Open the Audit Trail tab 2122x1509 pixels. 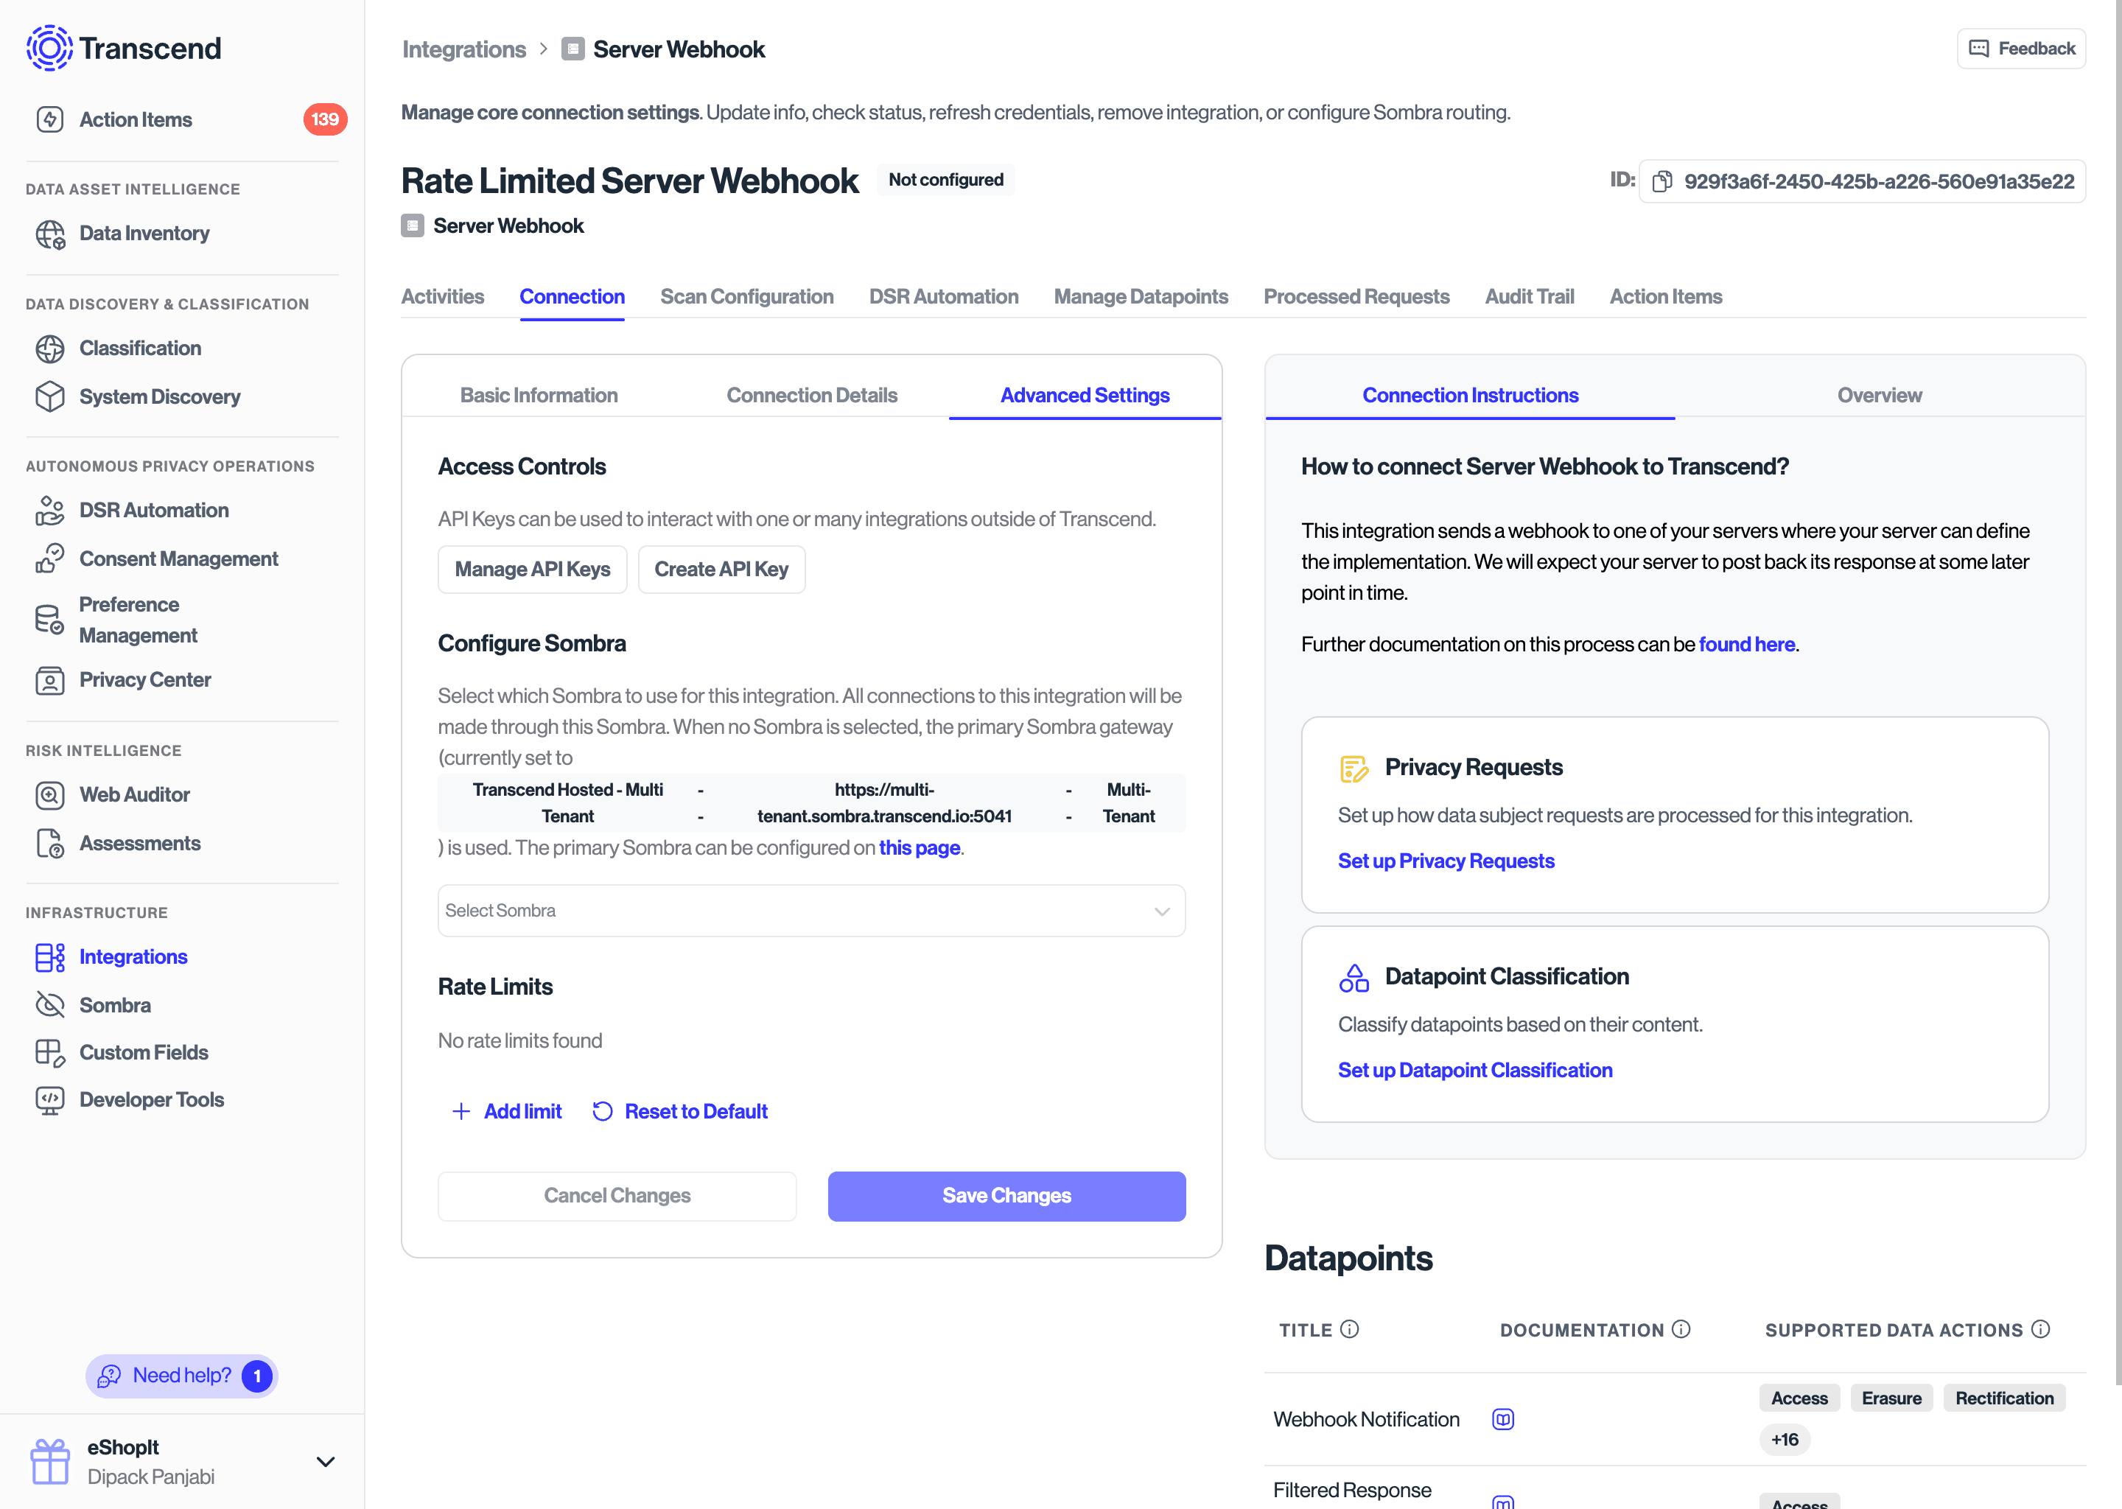1530,296
